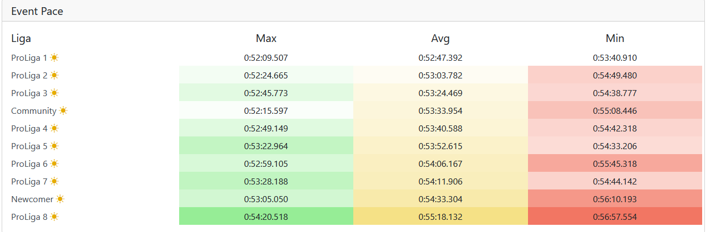
Task: Click the sun icon beside Newcomer
Action: (x=60, y=199)
